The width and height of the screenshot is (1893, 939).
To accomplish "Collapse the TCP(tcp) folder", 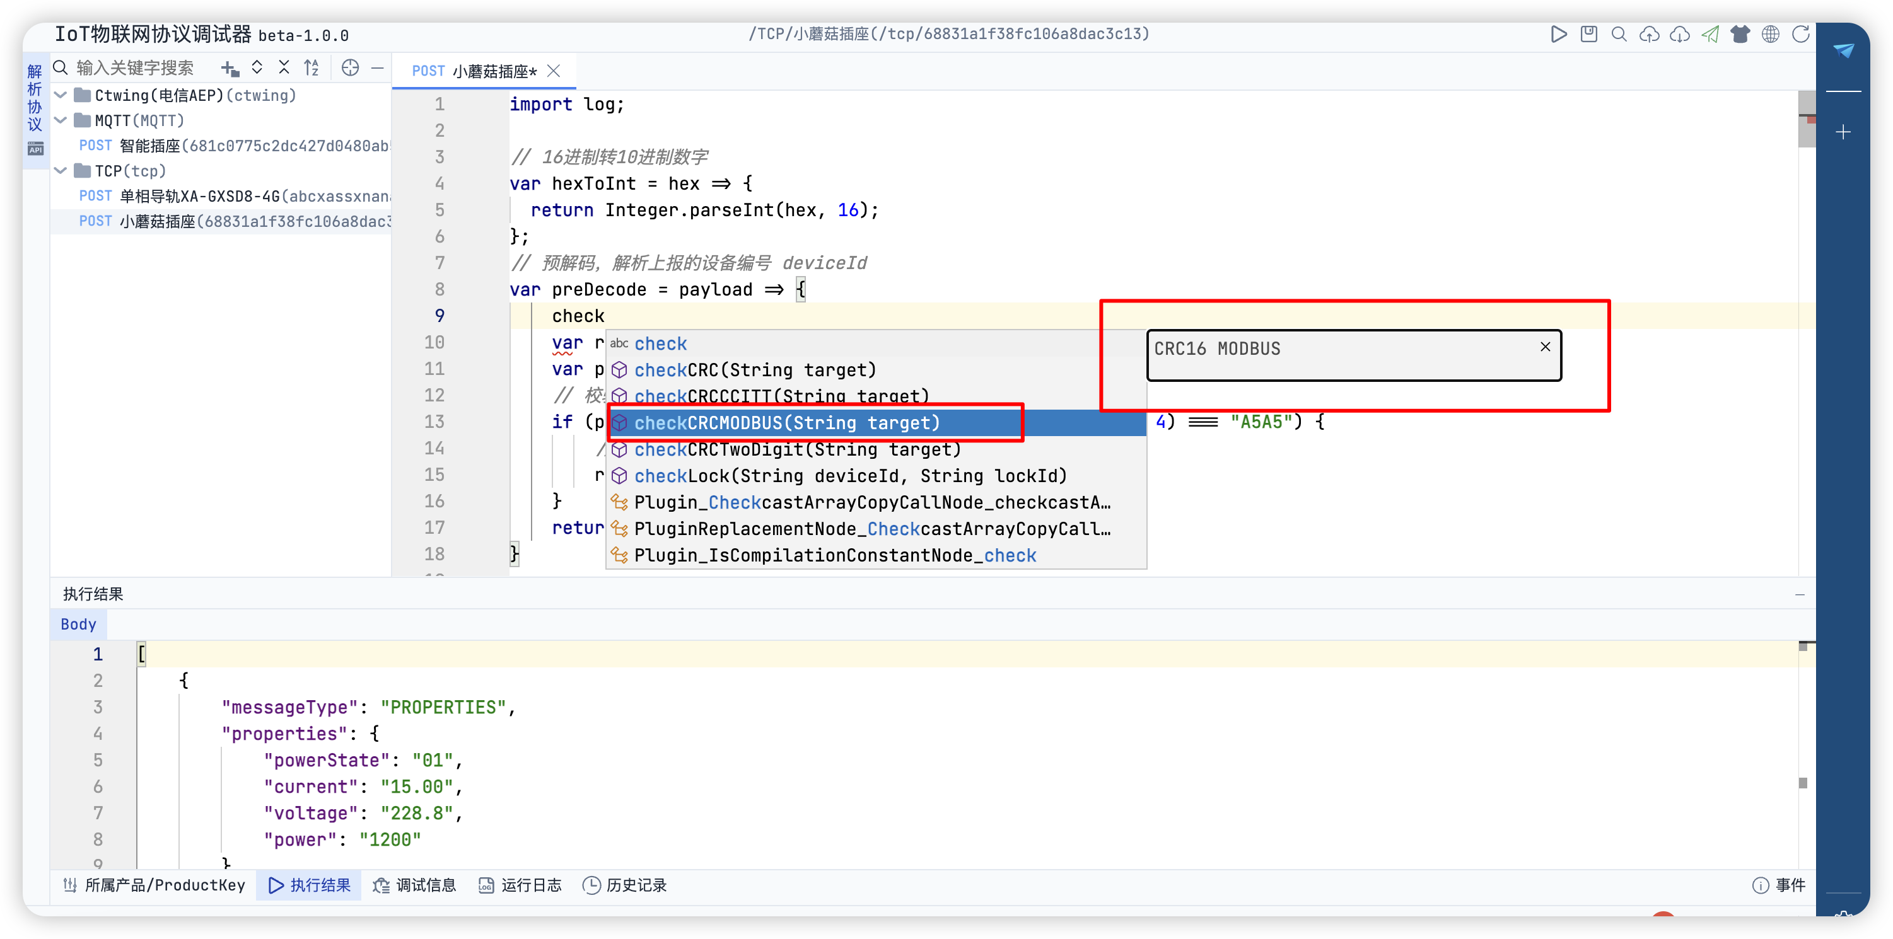I will click(x=62, y=171).
